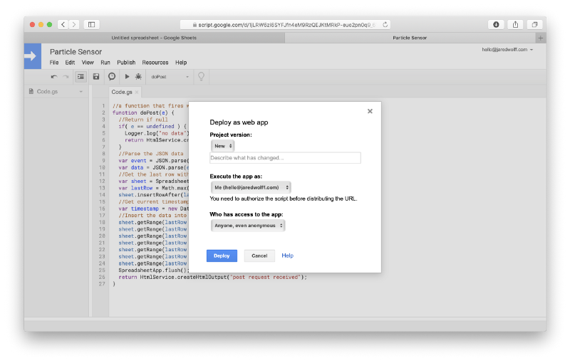This screenshot has height=363, width=570.
Task: Open current project's triggers clock icon
Action: tap(112, 77)
